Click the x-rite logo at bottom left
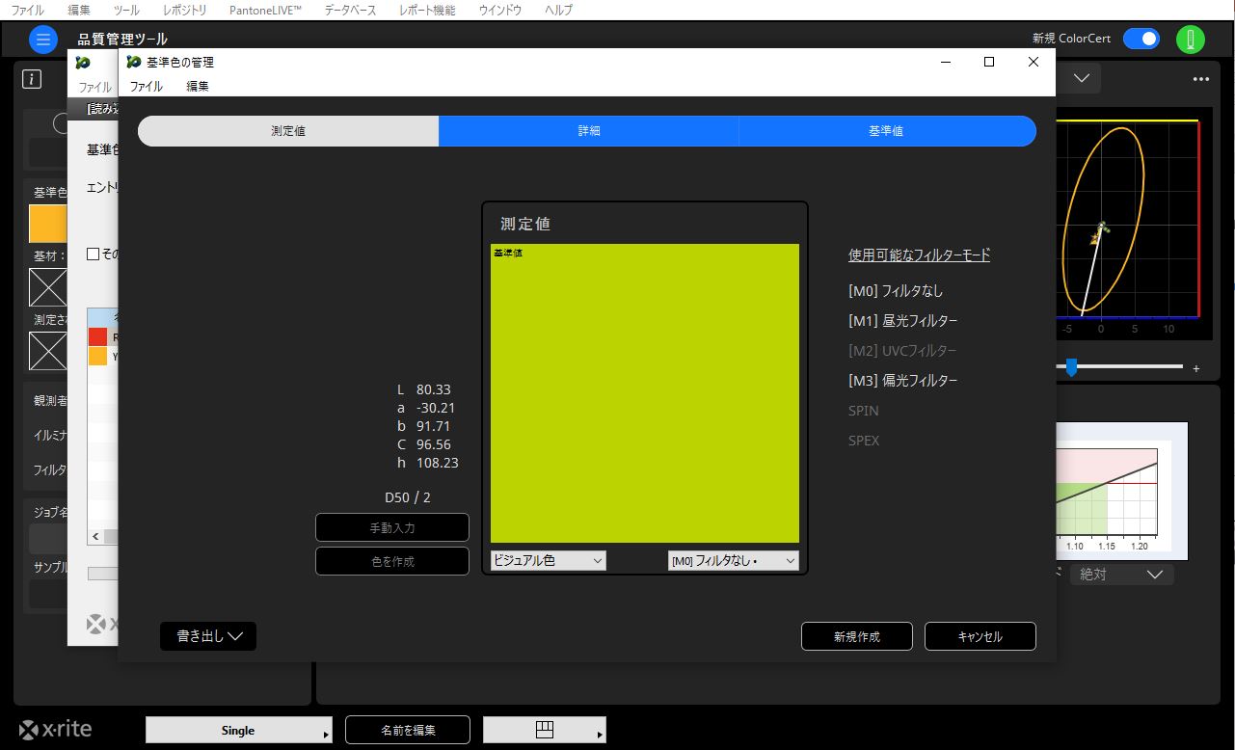 [56, 730]
